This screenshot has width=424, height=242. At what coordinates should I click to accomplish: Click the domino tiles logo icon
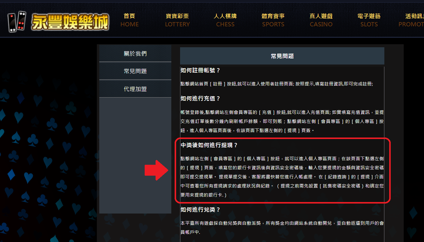[x=16, y=22]
